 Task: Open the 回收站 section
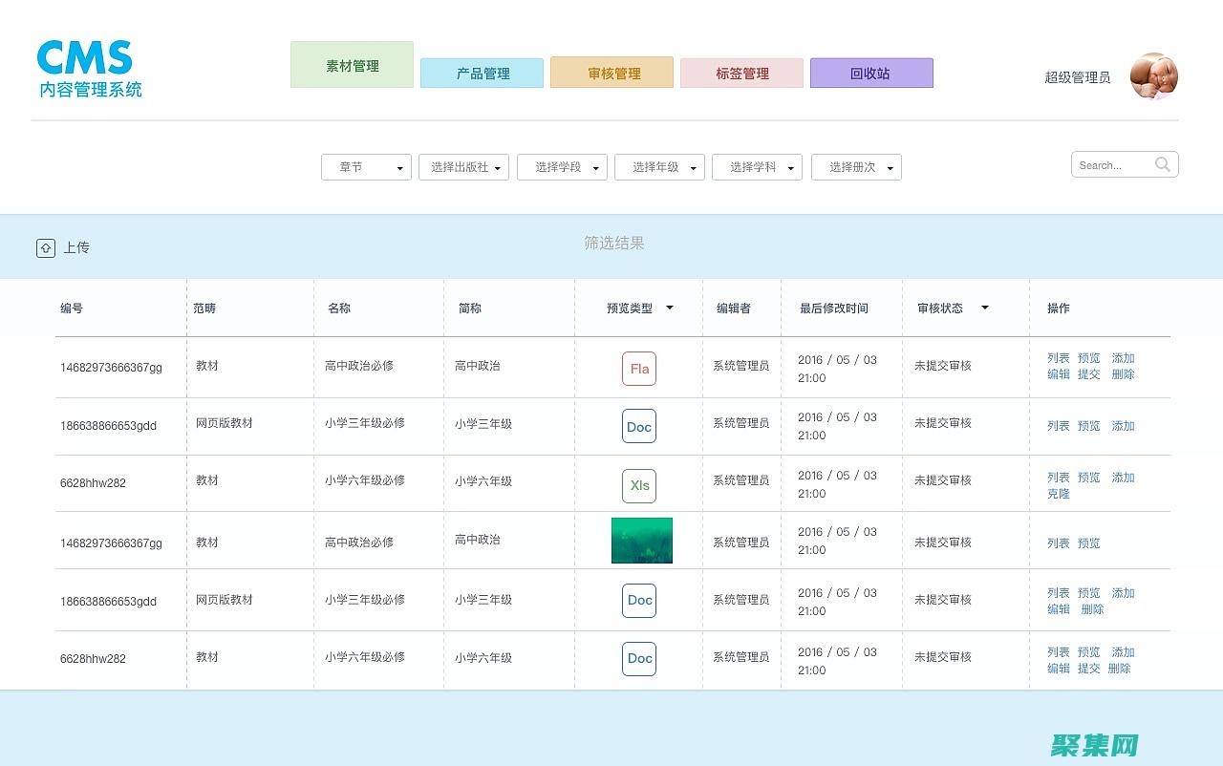coord(871,73)
